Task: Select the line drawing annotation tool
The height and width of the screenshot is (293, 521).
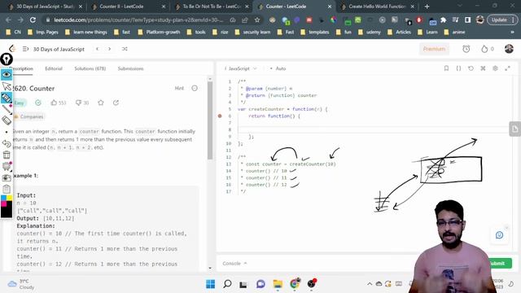Action: (x=7, y=109)
